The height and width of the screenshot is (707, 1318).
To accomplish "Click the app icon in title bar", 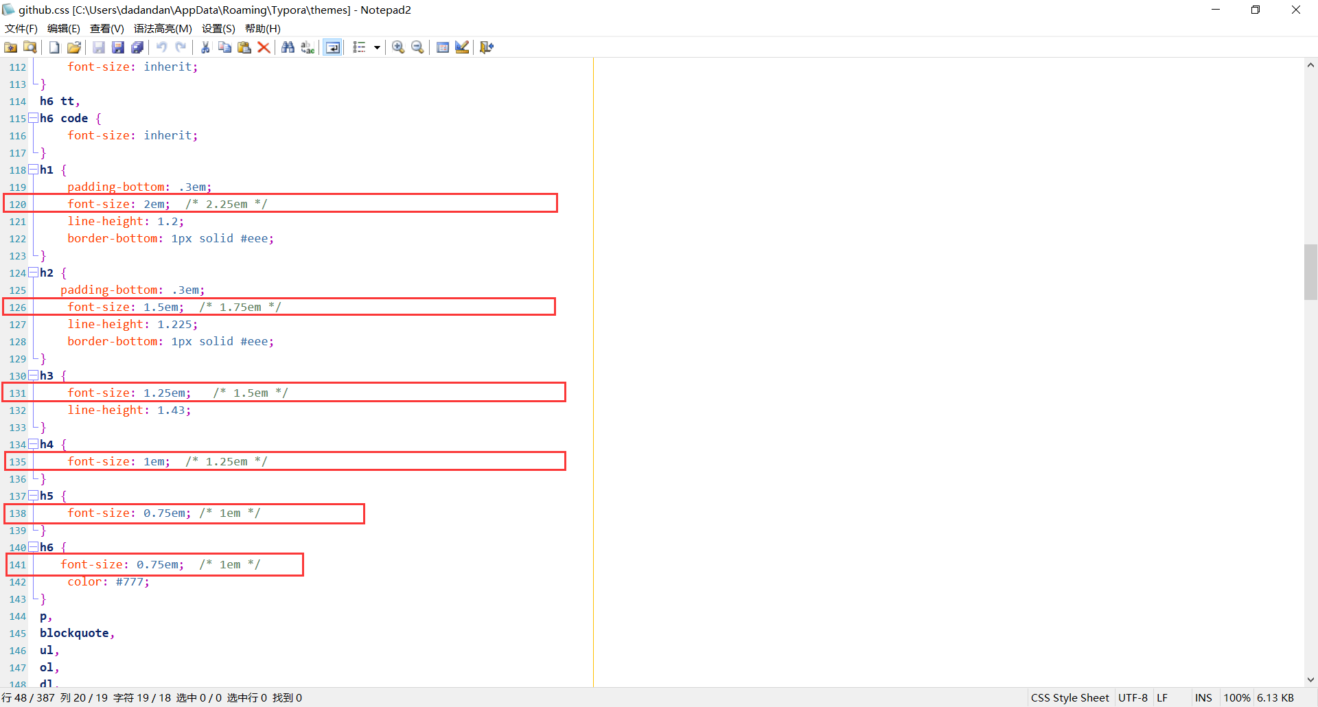I will (8, 10).
